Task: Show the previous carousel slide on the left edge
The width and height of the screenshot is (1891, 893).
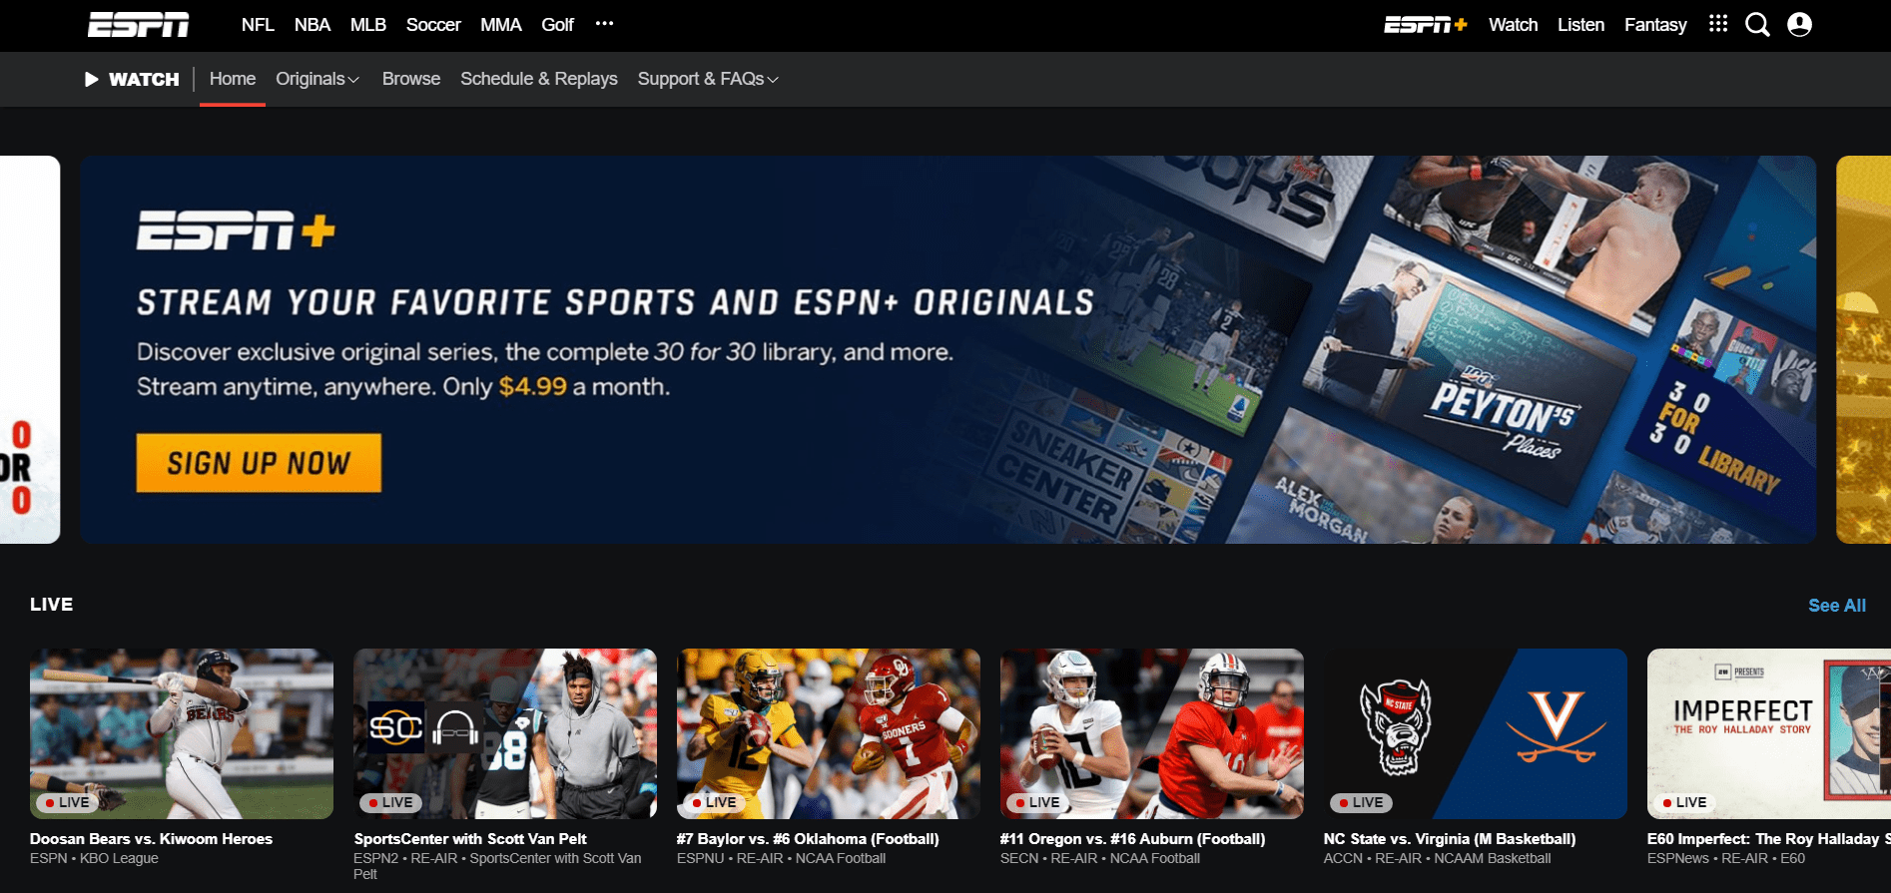Action: pyautogui.click(x=30, y=349)
